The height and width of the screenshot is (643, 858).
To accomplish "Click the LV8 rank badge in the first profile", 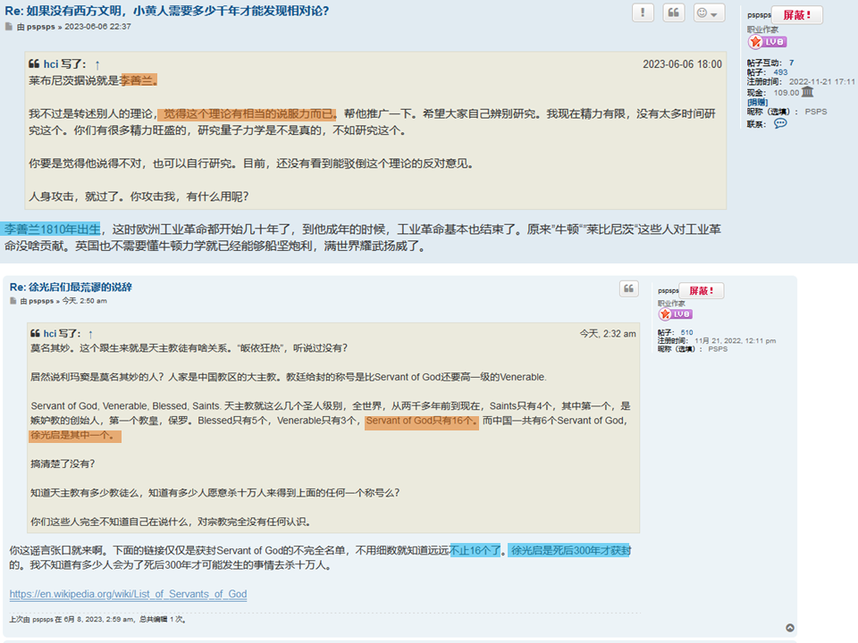I will pyautogui.click(x=767, y=42).
